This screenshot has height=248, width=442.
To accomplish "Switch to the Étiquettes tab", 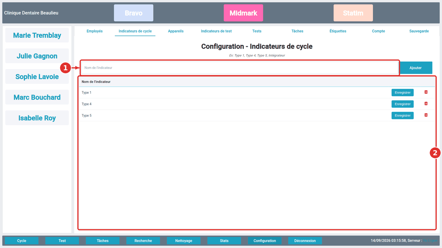I will pos(338,31).
